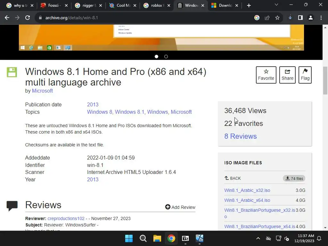This screenshot has height=246, width=328.
Task: View site info via the lock icon
Action: click(40, 18)
